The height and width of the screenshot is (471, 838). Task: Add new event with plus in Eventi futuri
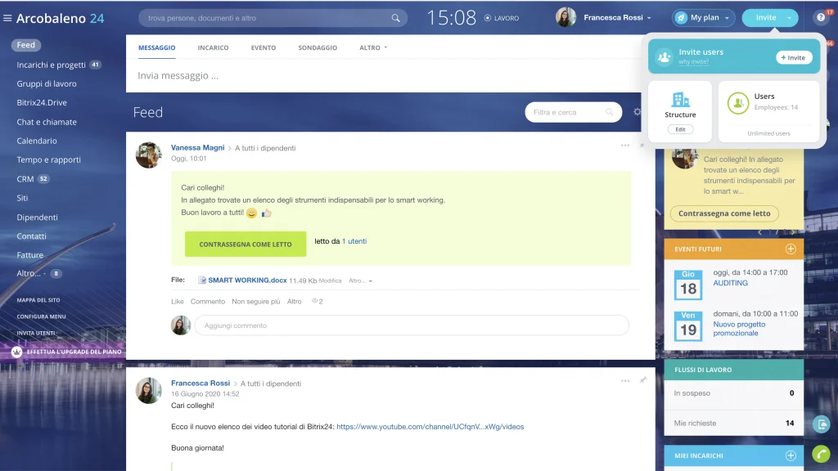click(x=791, y=249)
